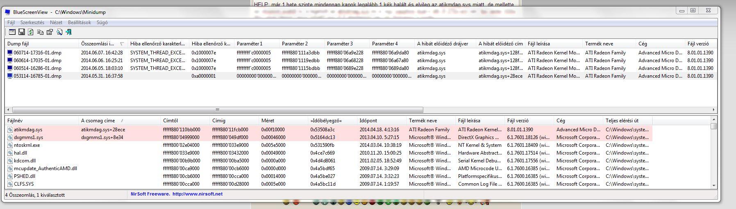
Task: Select the PSHED.dll row
Action: (x=329, y=176)
